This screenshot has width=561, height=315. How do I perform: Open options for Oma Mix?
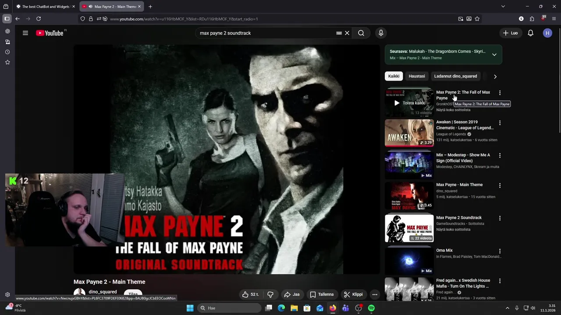coord(500,251)
